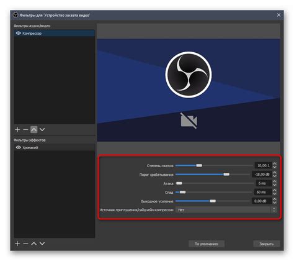
Task: Increase the ratio value with up stepper
Action: pyautogui.click(x=275, y=164)
